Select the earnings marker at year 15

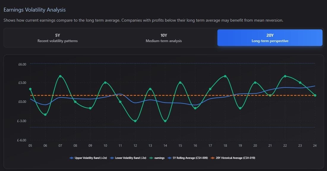coord(180,83)
